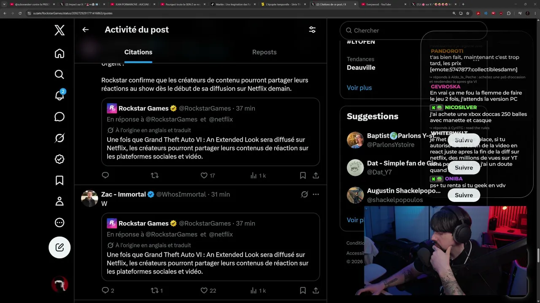The image size is (540, 303).
Task: Open Baptist Parlons Y-st avatar in Suggestions
Action: pos(355,140)
